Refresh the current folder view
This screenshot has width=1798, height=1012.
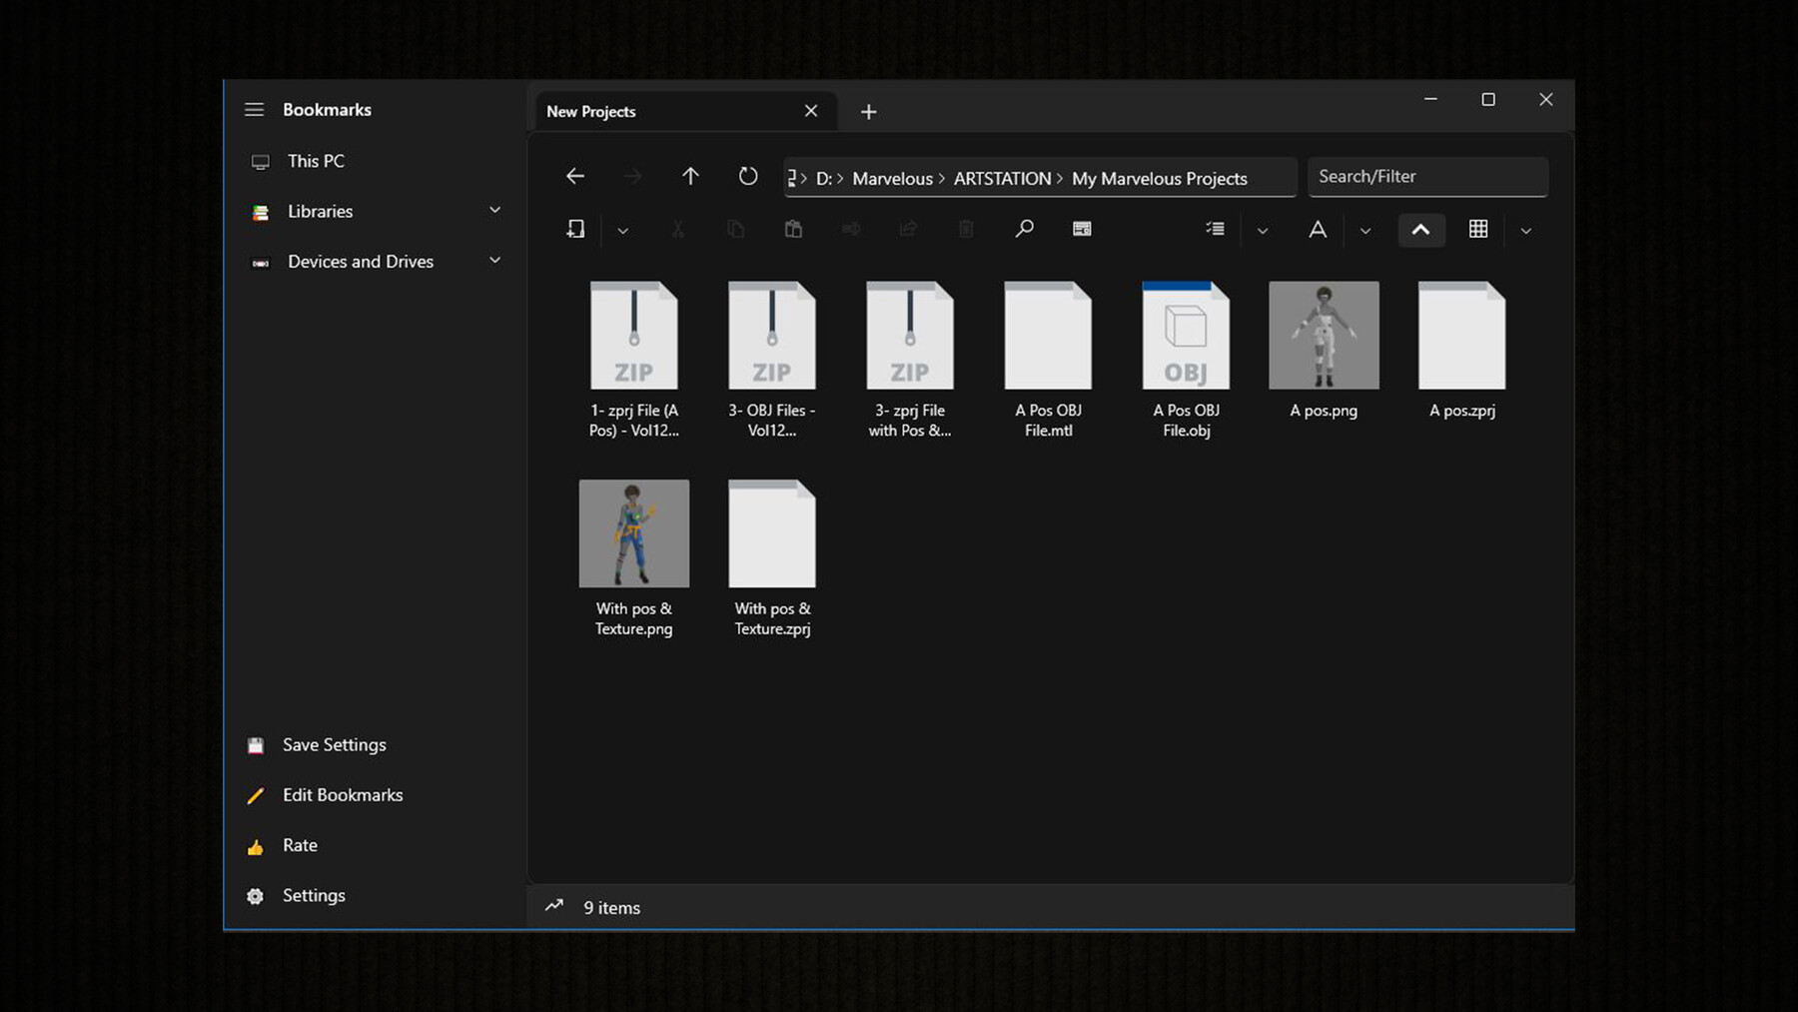[747, 177]
